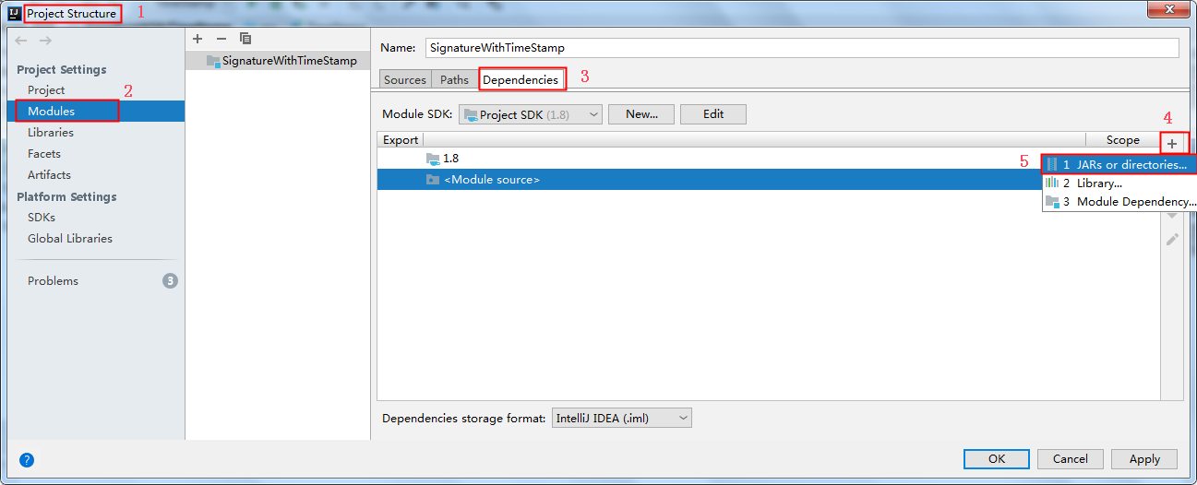Click the Problems count badge

coord(170,280)
